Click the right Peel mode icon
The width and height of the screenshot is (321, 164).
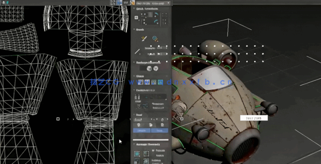click(162, 125)
